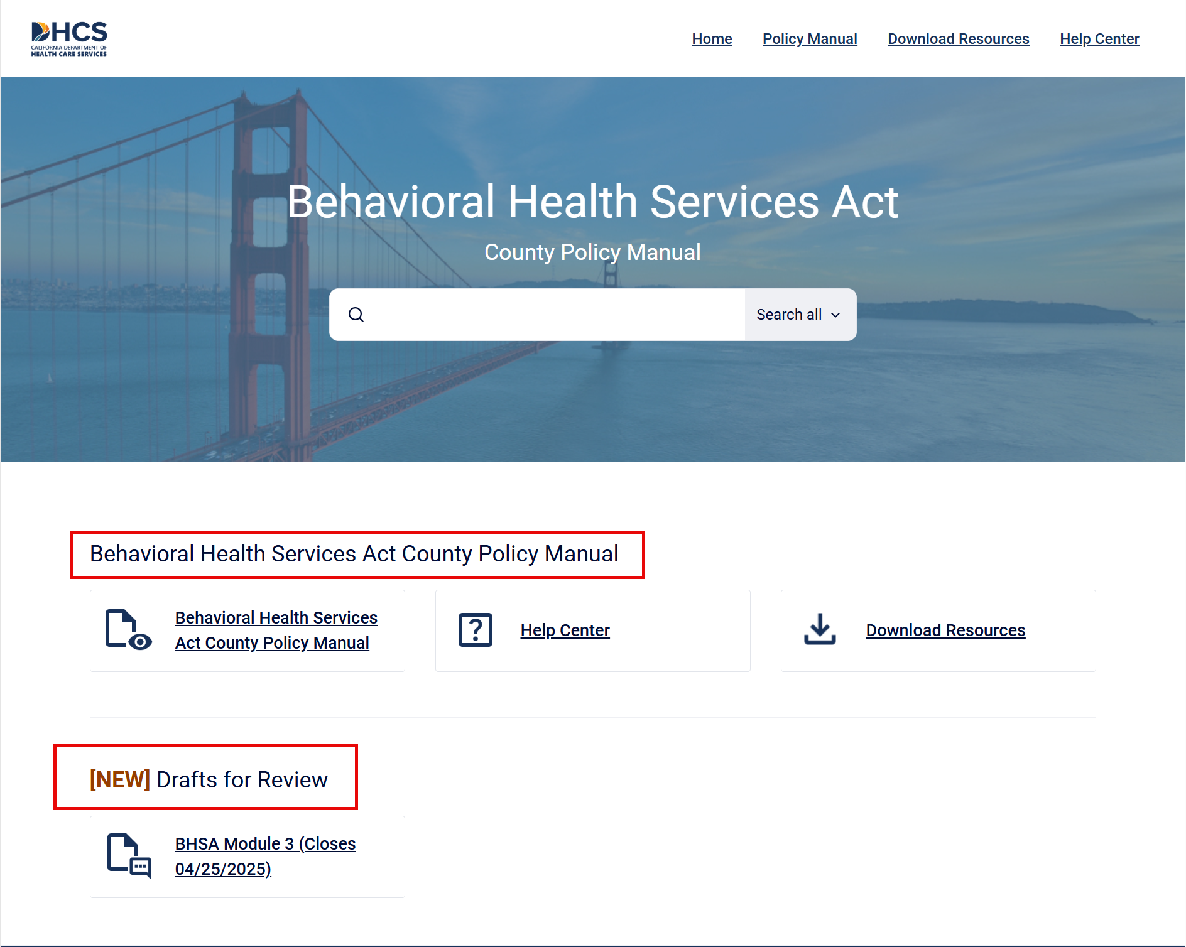This screenshot has height=947, width=1186.
Task: Click the hero Behavioral Health Services Act title
Action: pos(593,201)
